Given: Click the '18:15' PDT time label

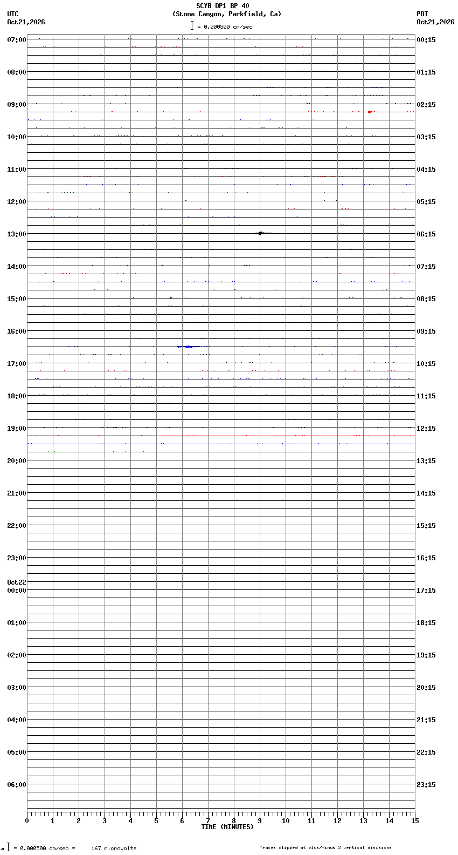Looking at the screenshot, I should 426,623.
